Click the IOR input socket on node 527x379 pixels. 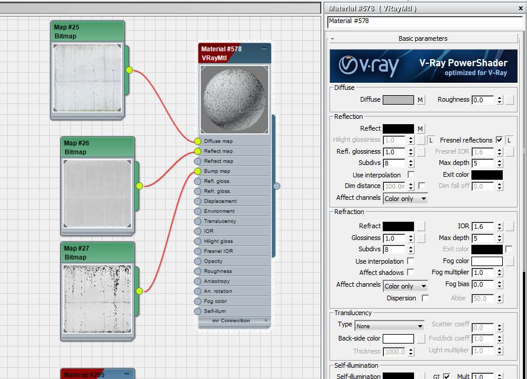coord(198,231)
